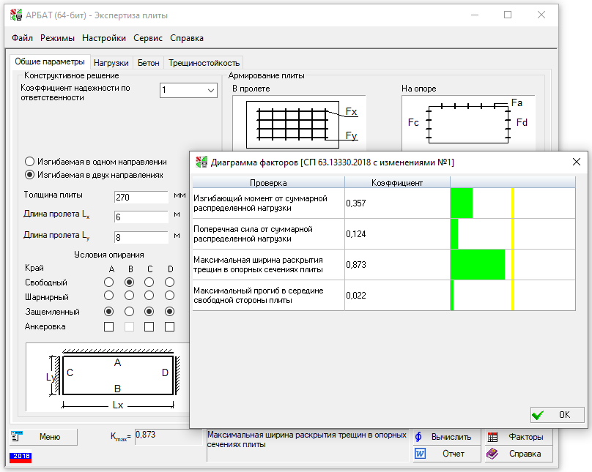Open the Сервис menu
This screenshot has width=592, height=472.
click(149, 38)
